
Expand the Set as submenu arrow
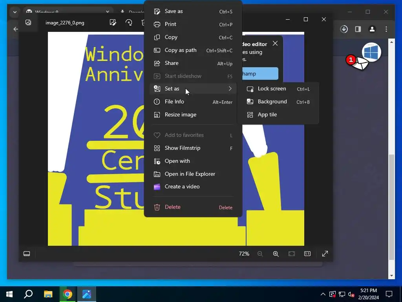click(x=230, y=88)
